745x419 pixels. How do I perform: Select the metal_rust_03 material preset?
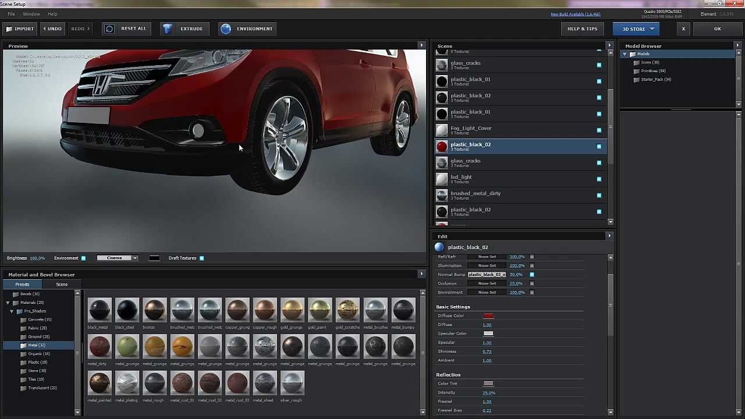coord(237,384)
